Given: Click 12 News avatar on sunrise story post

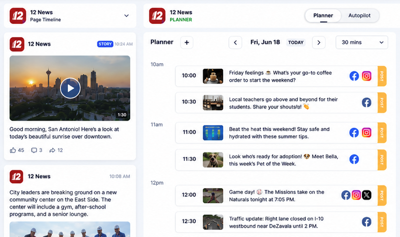Looking at the screenshot, I should click(x=17, y=44).
